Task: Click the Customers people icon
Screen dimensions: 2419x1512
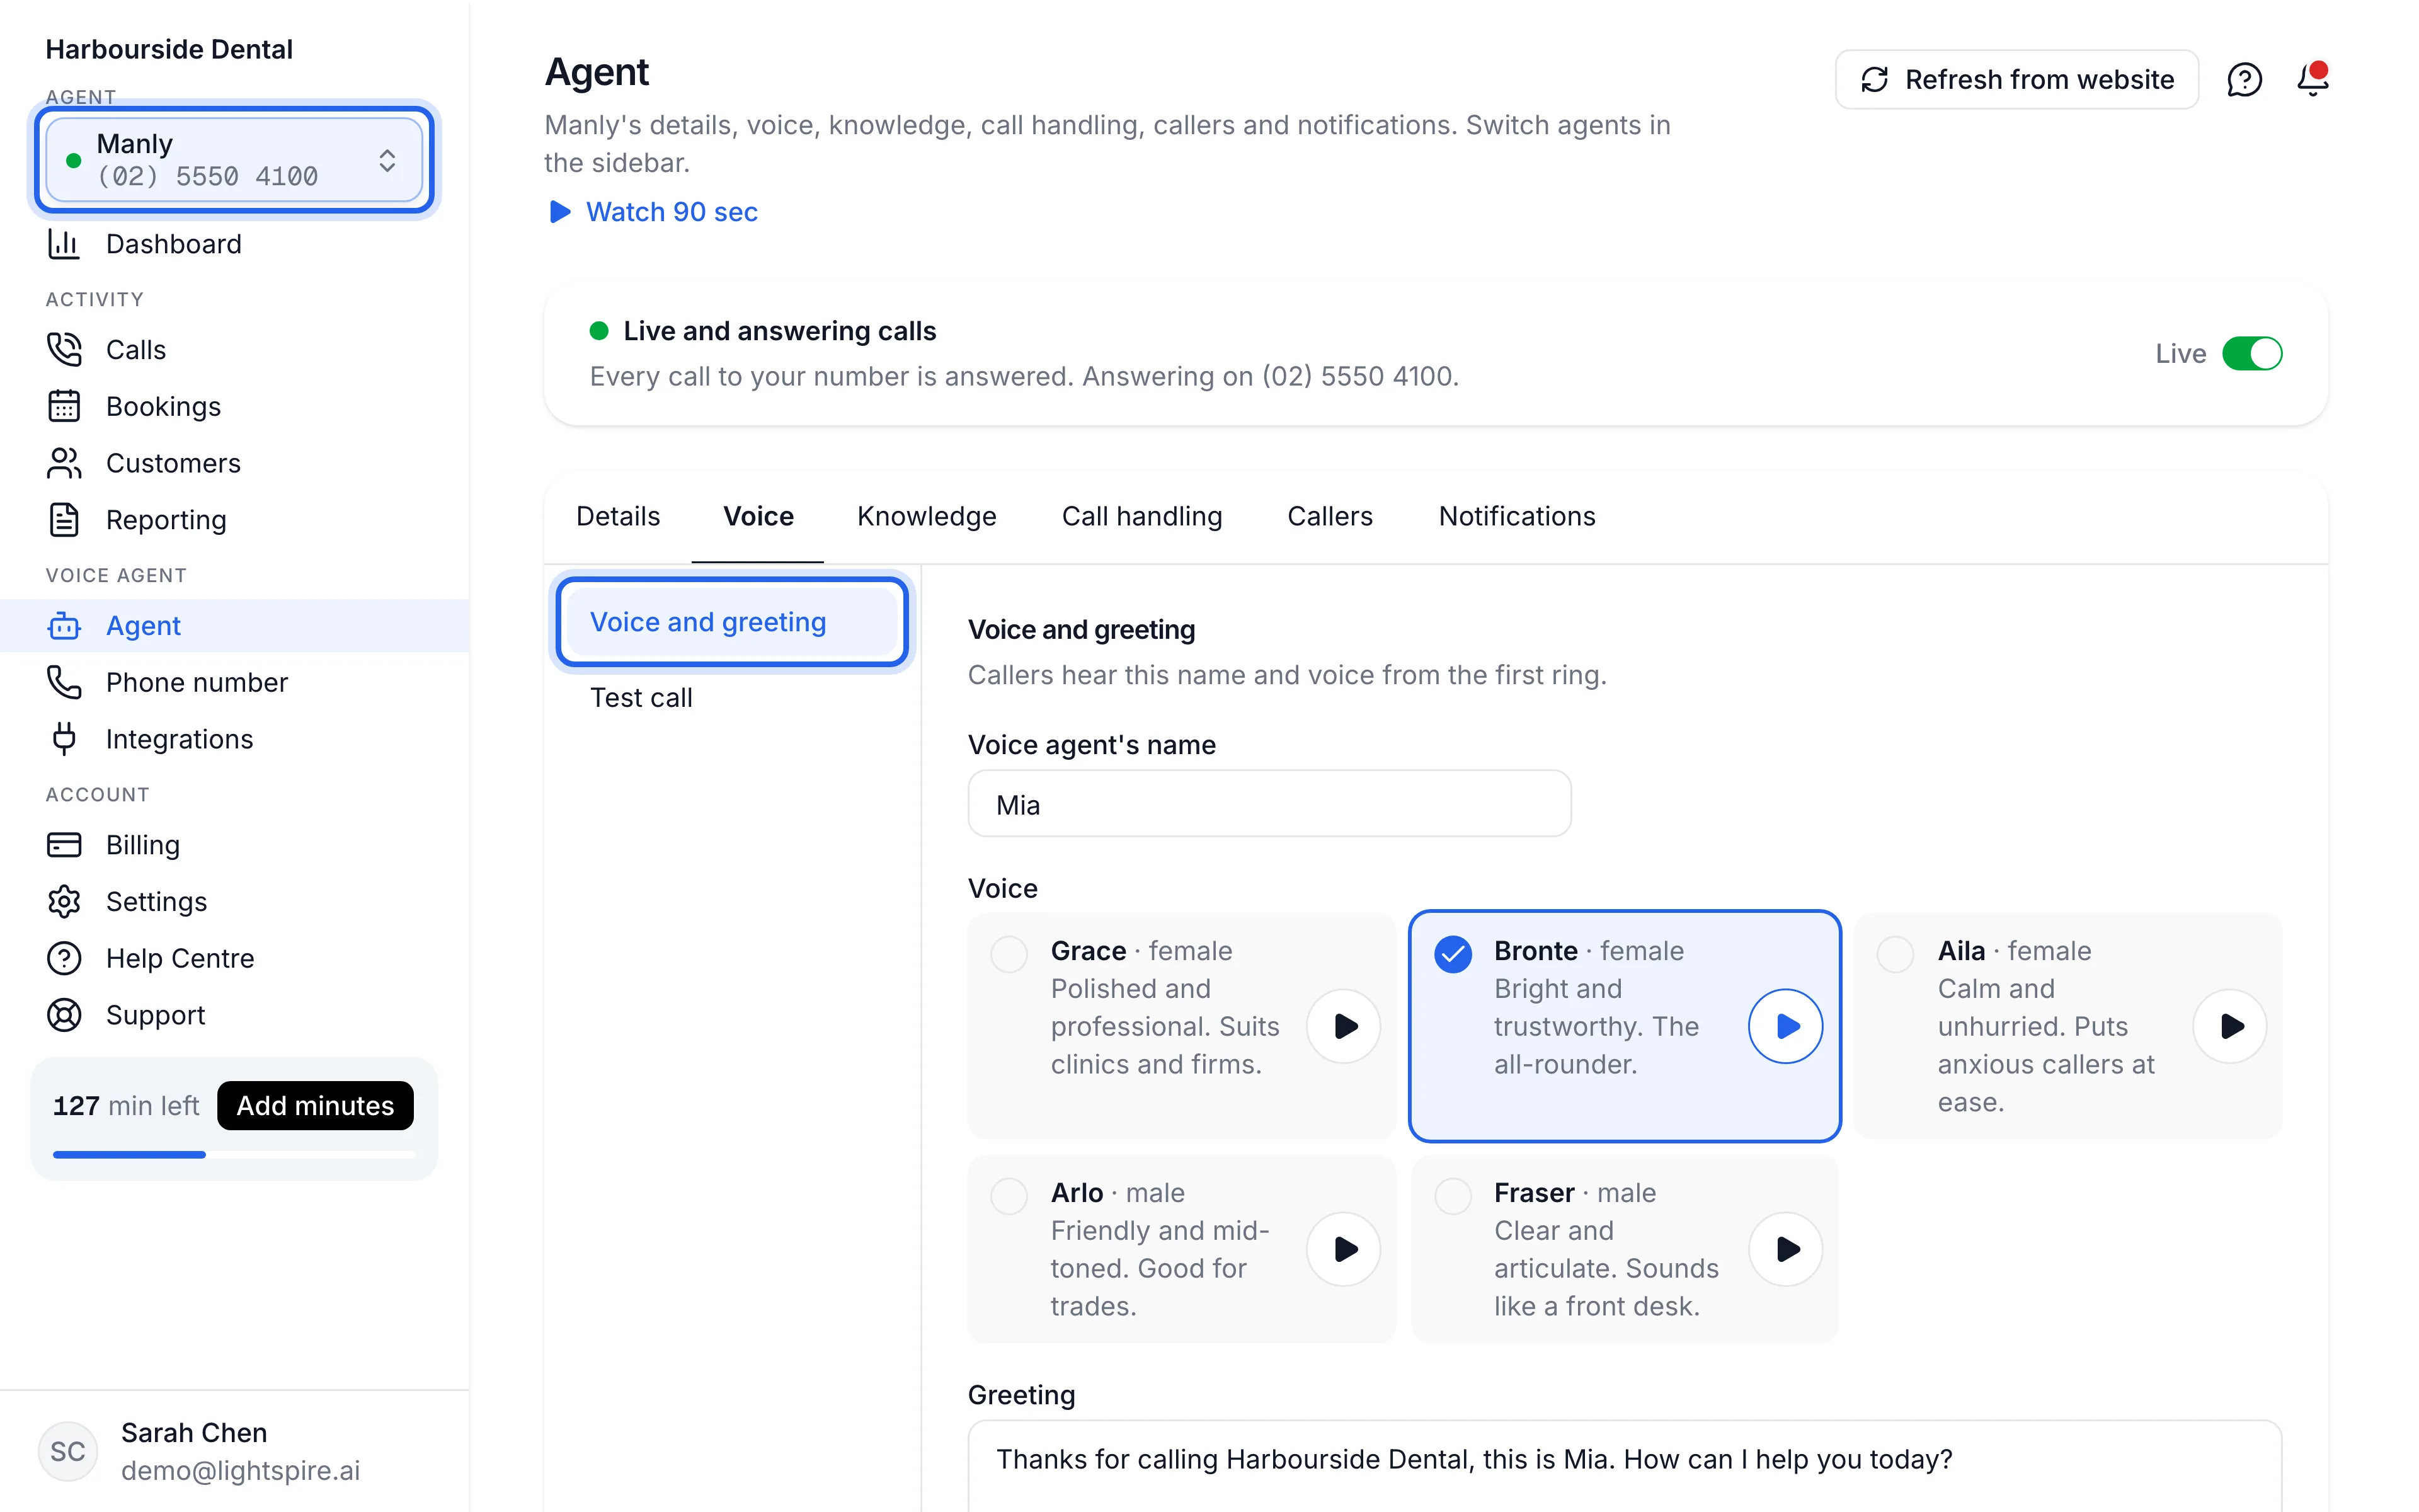Action: (x=64, y=463)
